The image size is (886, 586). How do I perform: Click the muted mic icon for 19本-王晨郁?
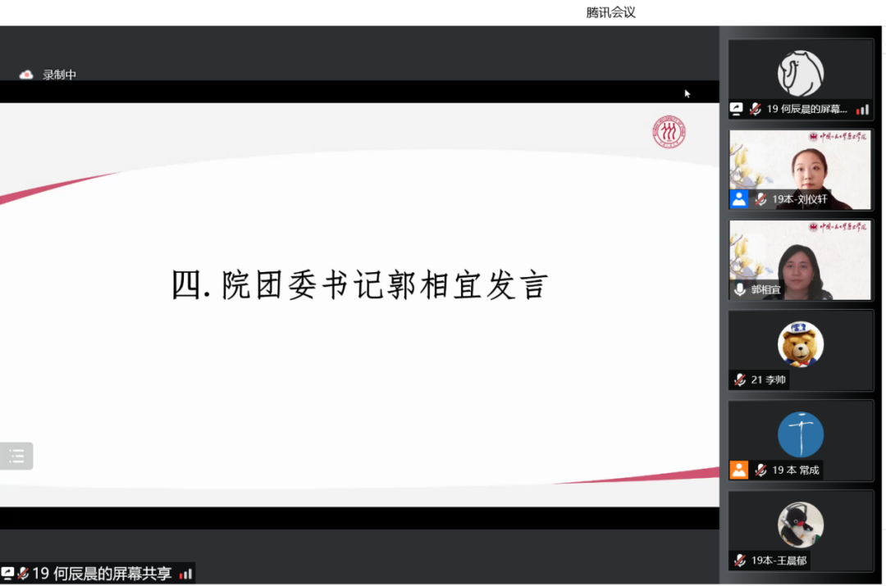coord(740,561)
